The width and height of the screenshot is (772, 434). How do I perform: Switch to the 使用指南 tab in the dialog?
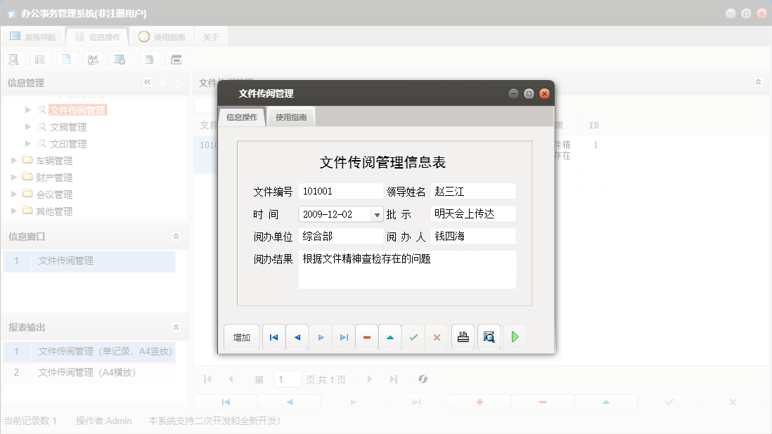tap(292, 117)
